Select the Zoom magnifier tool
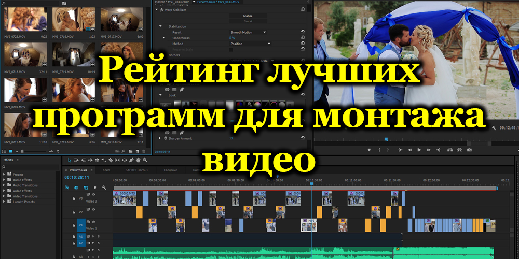 coord(145,160)
